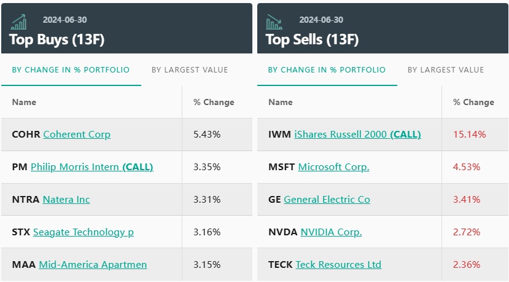Screen dimensions: 509x282
Task: Open the Teck Resources Ltd link
Action: [338, 265]
